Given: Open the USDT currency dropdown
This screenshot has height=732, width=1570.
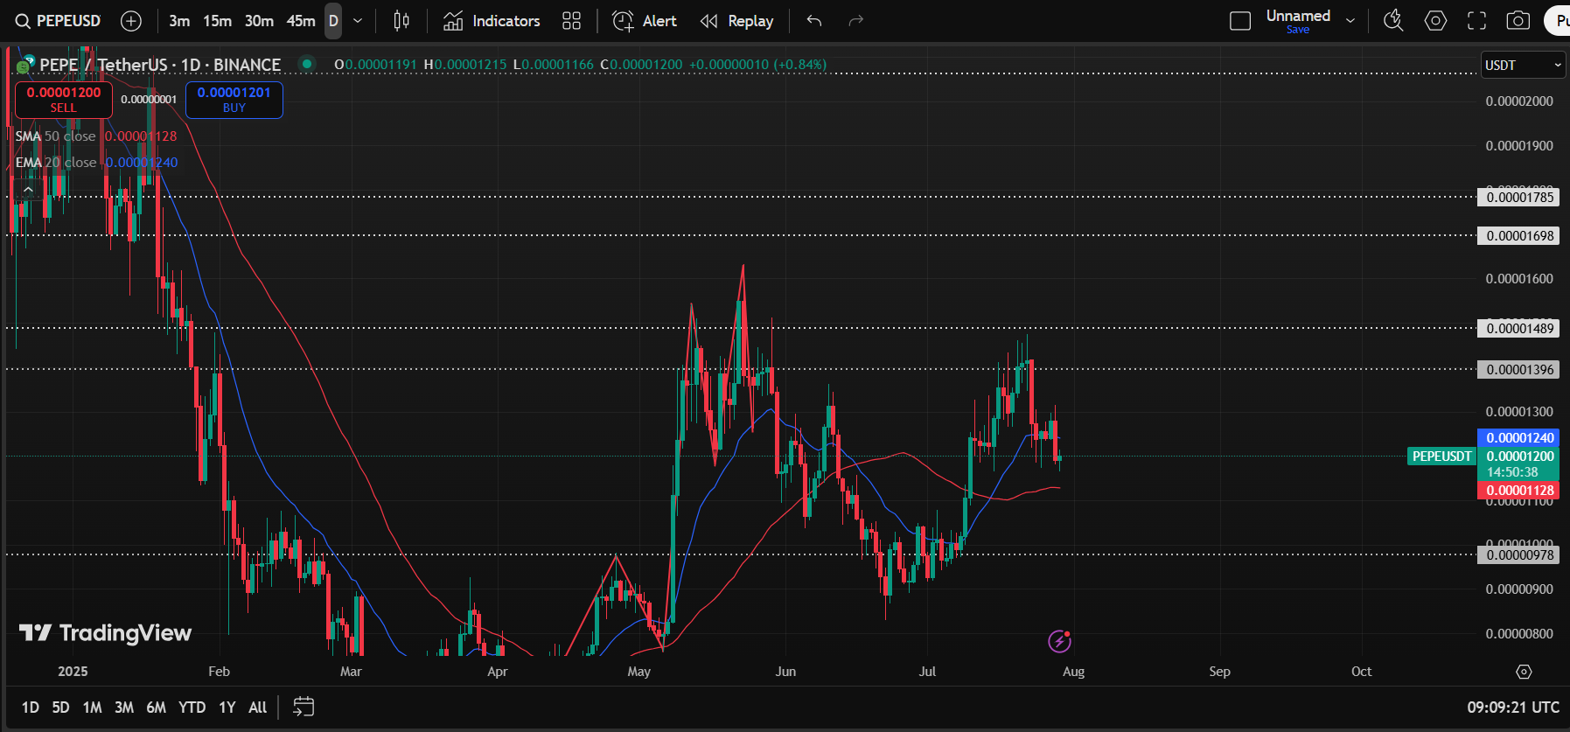Looking at the screenshot, I should tap(1523, 65).
